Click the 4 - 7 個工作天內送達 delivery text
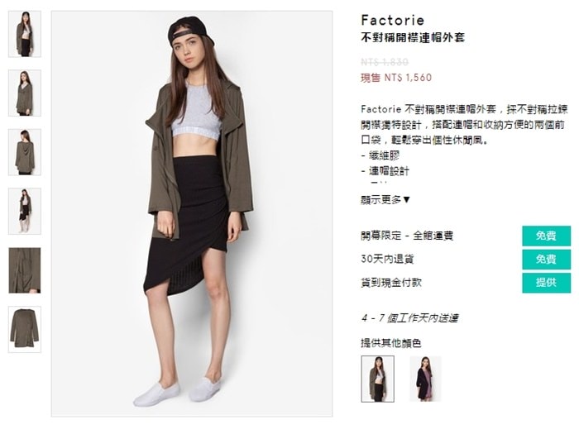Screen dimensions: 579x434 [410, 318]
